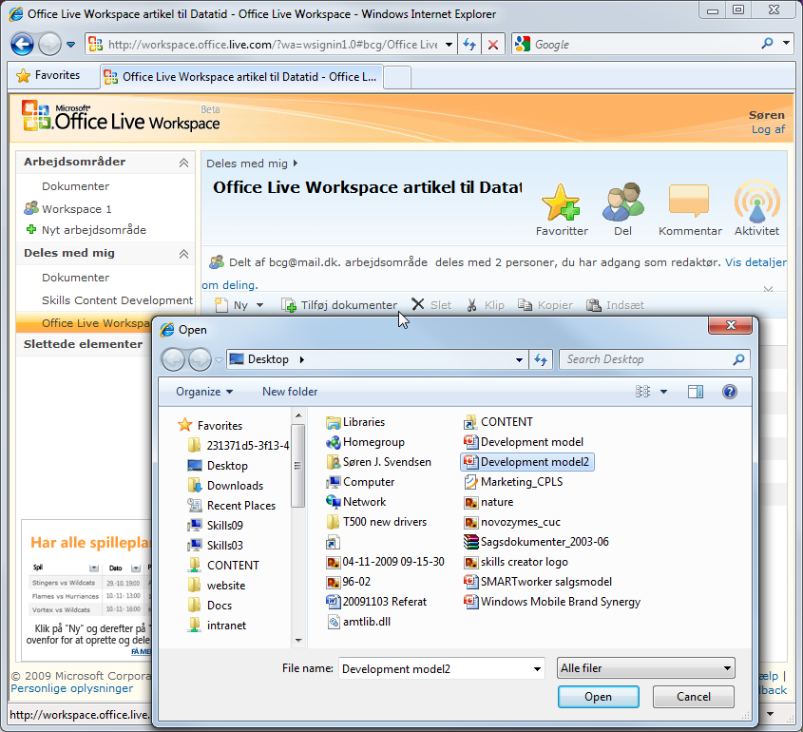Click the help icon in Open dialog

(x=730, y=392)
